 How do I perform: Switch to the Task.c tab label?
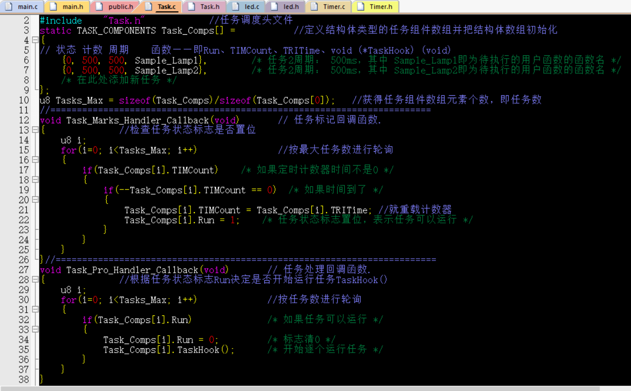pos(167,7)
